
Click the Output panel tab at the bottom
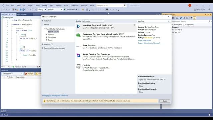tap(3, 111)
